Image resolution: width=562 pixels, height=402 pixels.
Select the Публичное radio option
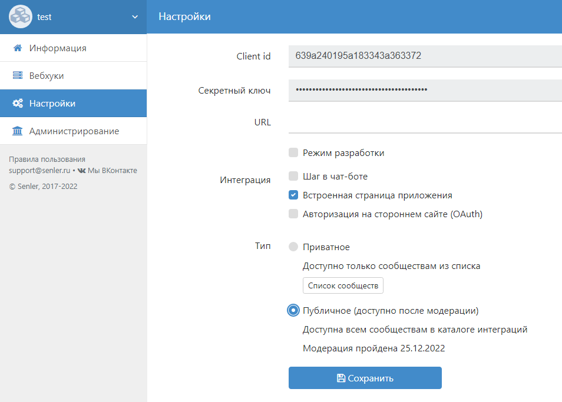[x=293, y=310]
